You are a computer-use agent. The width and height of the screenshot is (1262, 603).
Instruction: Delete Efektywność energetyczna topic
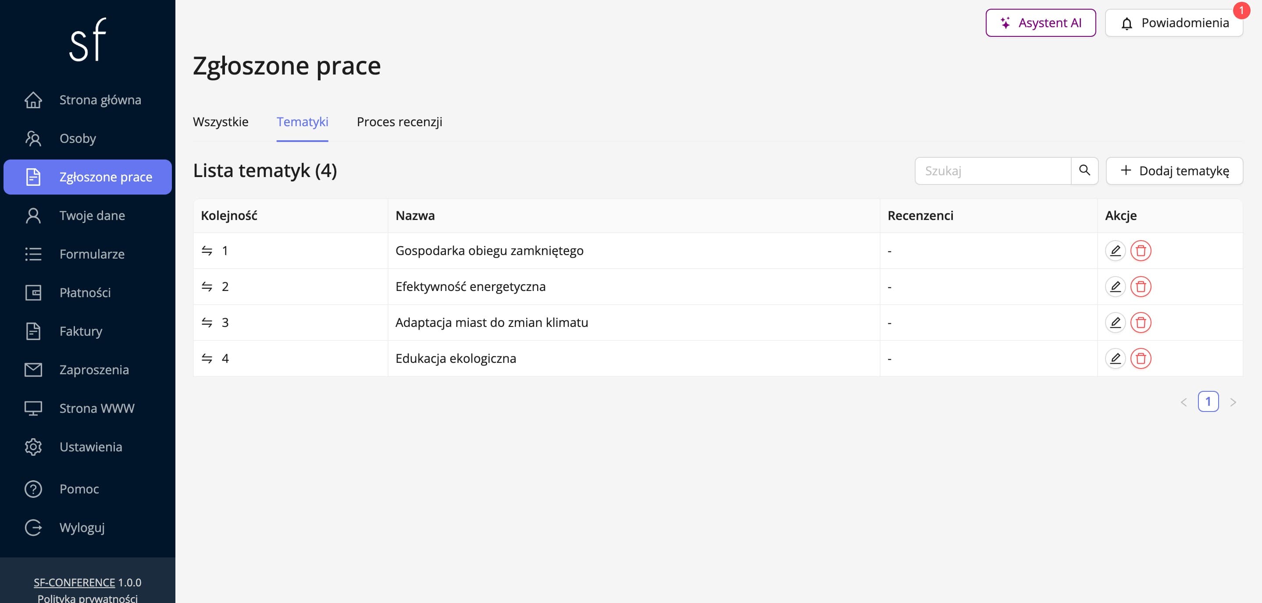(1141, 287)
